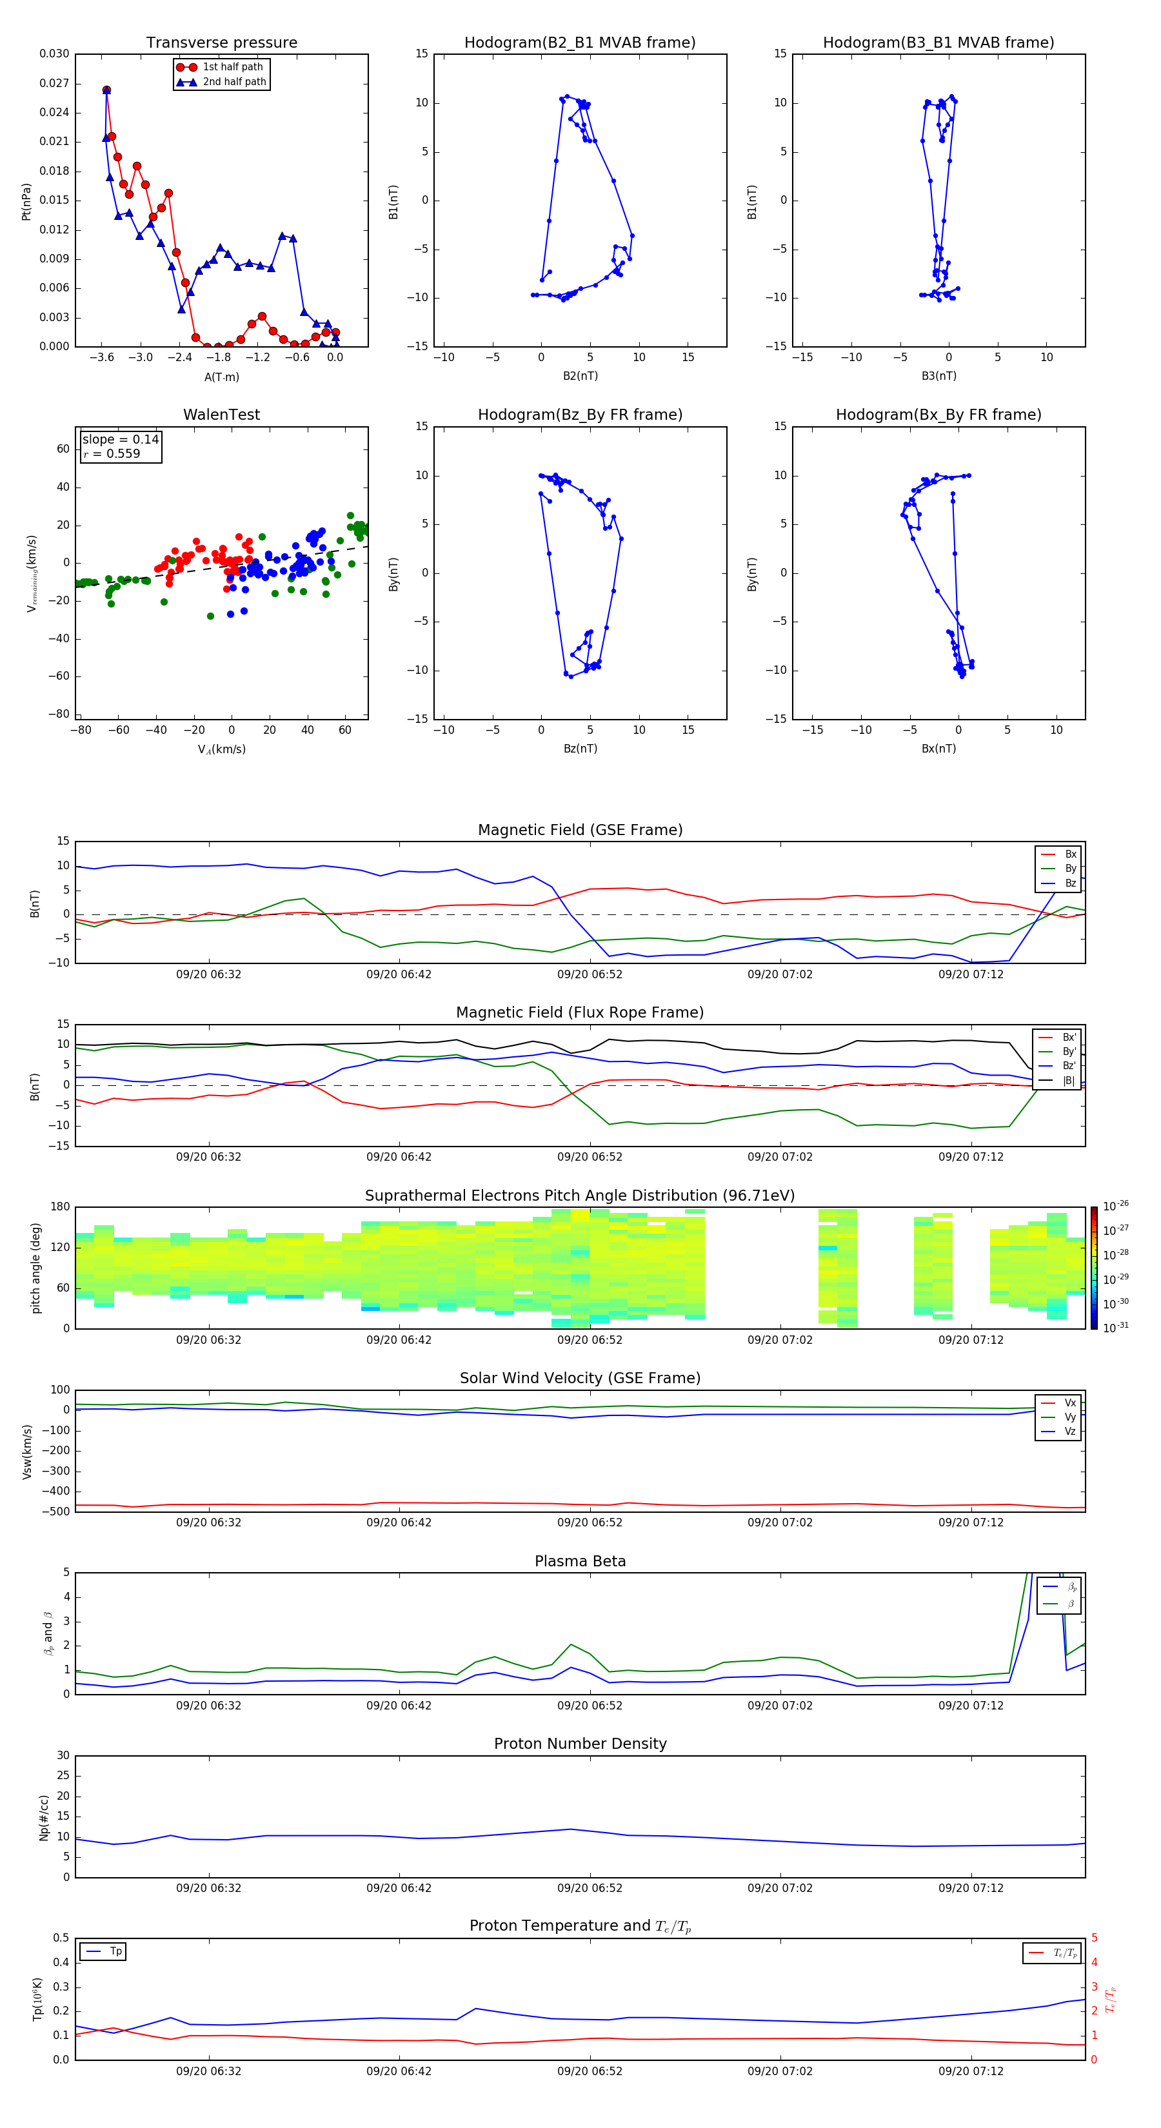This screenshot has width=1161, height=2128.
Task: Select 'Vz' in the velocity legend
Action: coord(1059,1432)
